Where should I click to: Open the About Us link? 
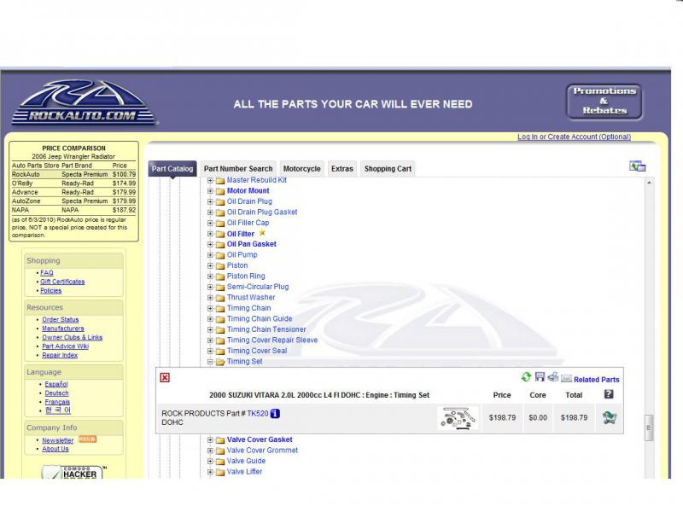(55, 449)
